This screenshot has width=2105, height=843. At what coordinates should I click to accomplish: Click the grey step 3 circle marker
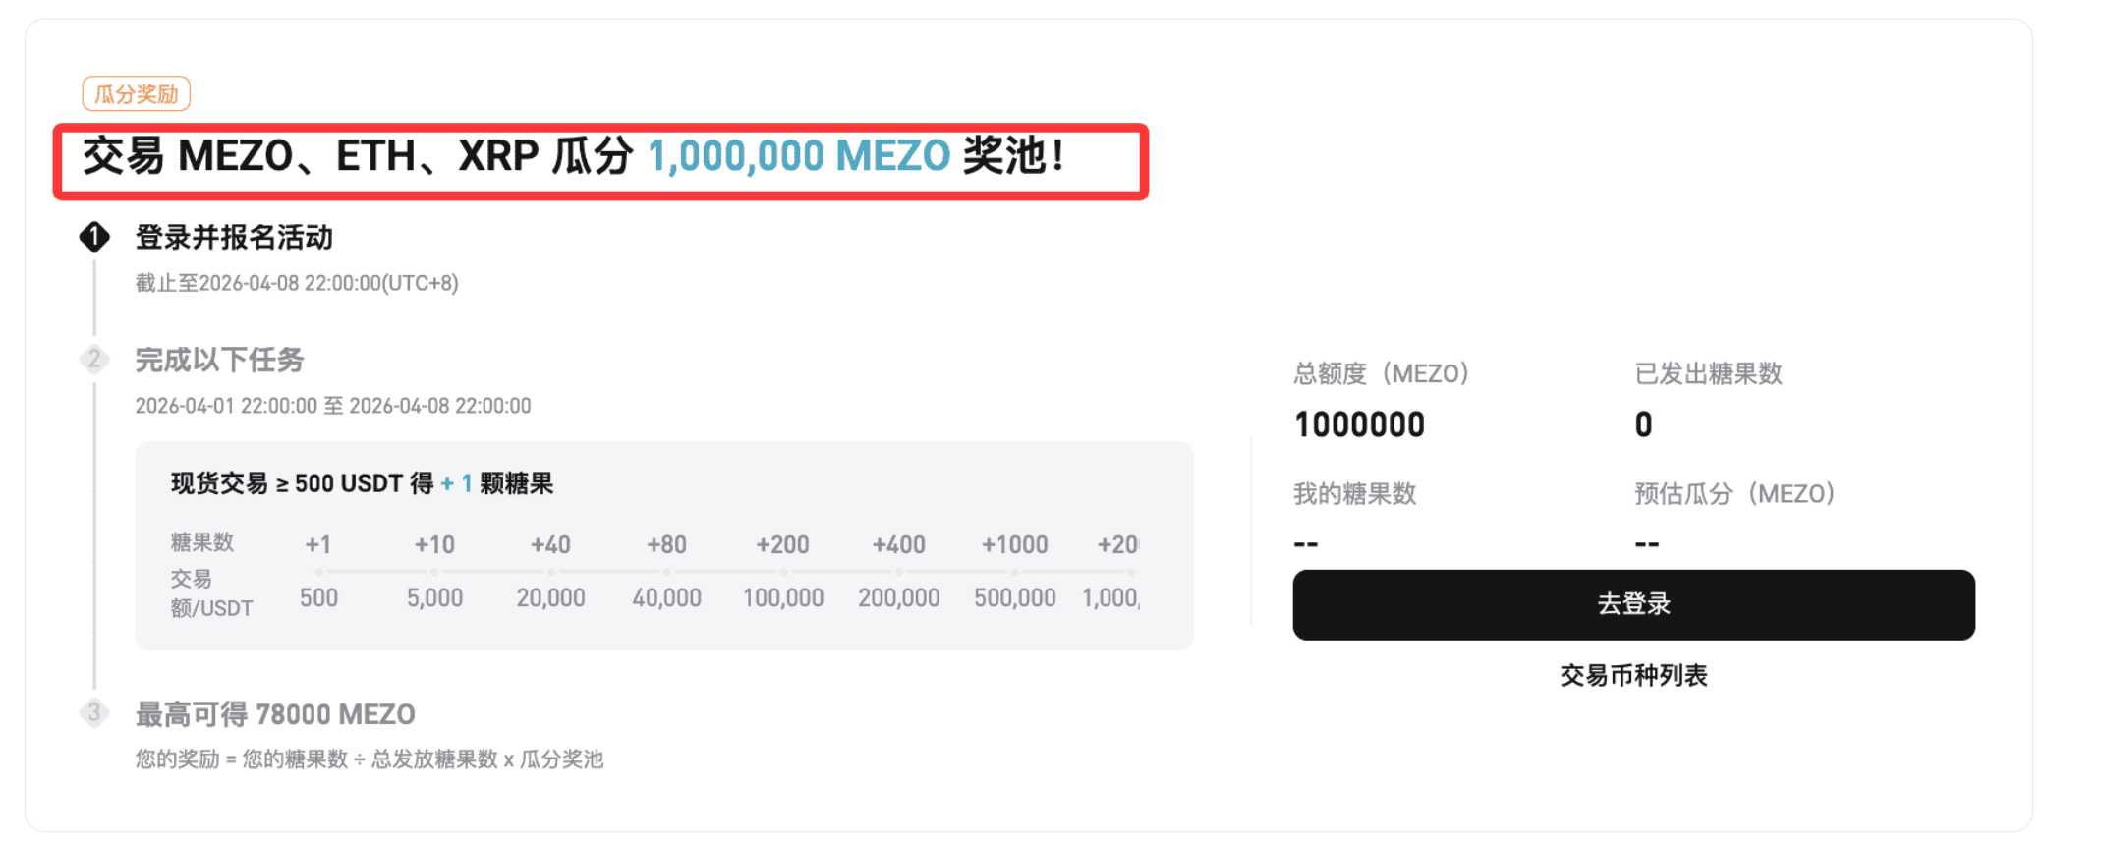94,714
